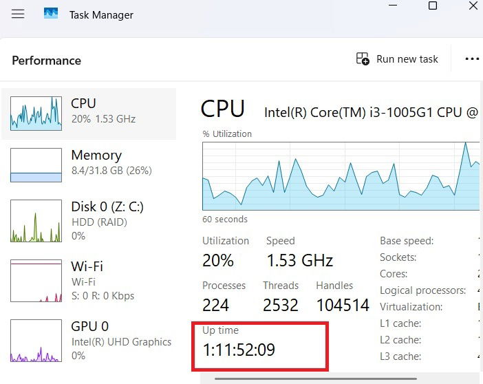Viewport: 483px width, 384px height.
Task: Click the GPU 0 mini graph thumbnail
Action: click(36, 341)
